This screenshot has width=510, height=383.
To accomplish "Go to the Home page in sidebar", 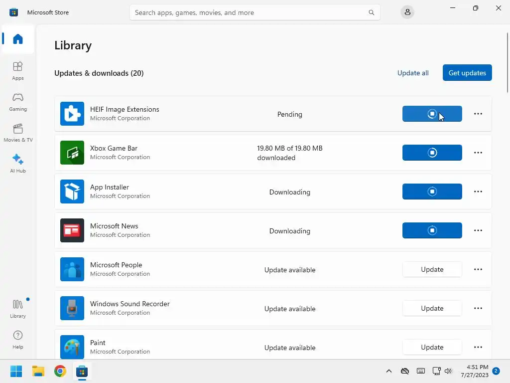I will click(18, 39).
